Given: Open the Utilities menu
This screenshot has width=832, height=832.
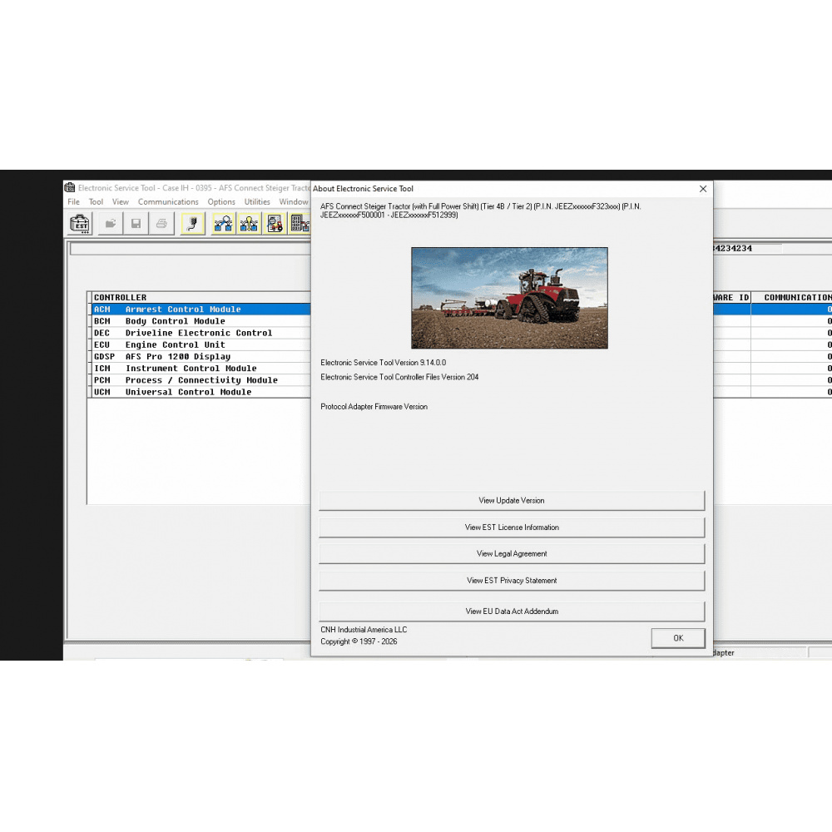Looking at the screenshot, I should pos(257,201).
